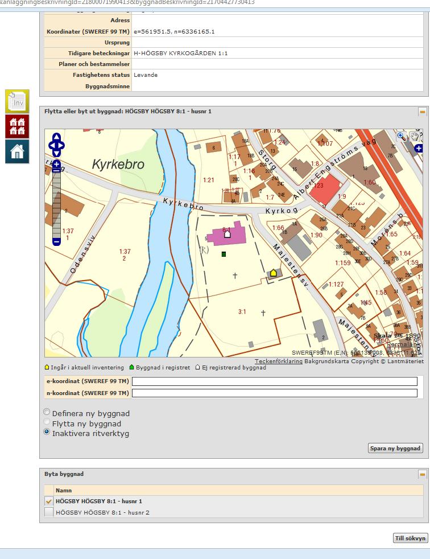The height and width of the screenshot is (559, 430).
Task: Click parcel label 1:159 on map
Action: (x=343, y=263)
